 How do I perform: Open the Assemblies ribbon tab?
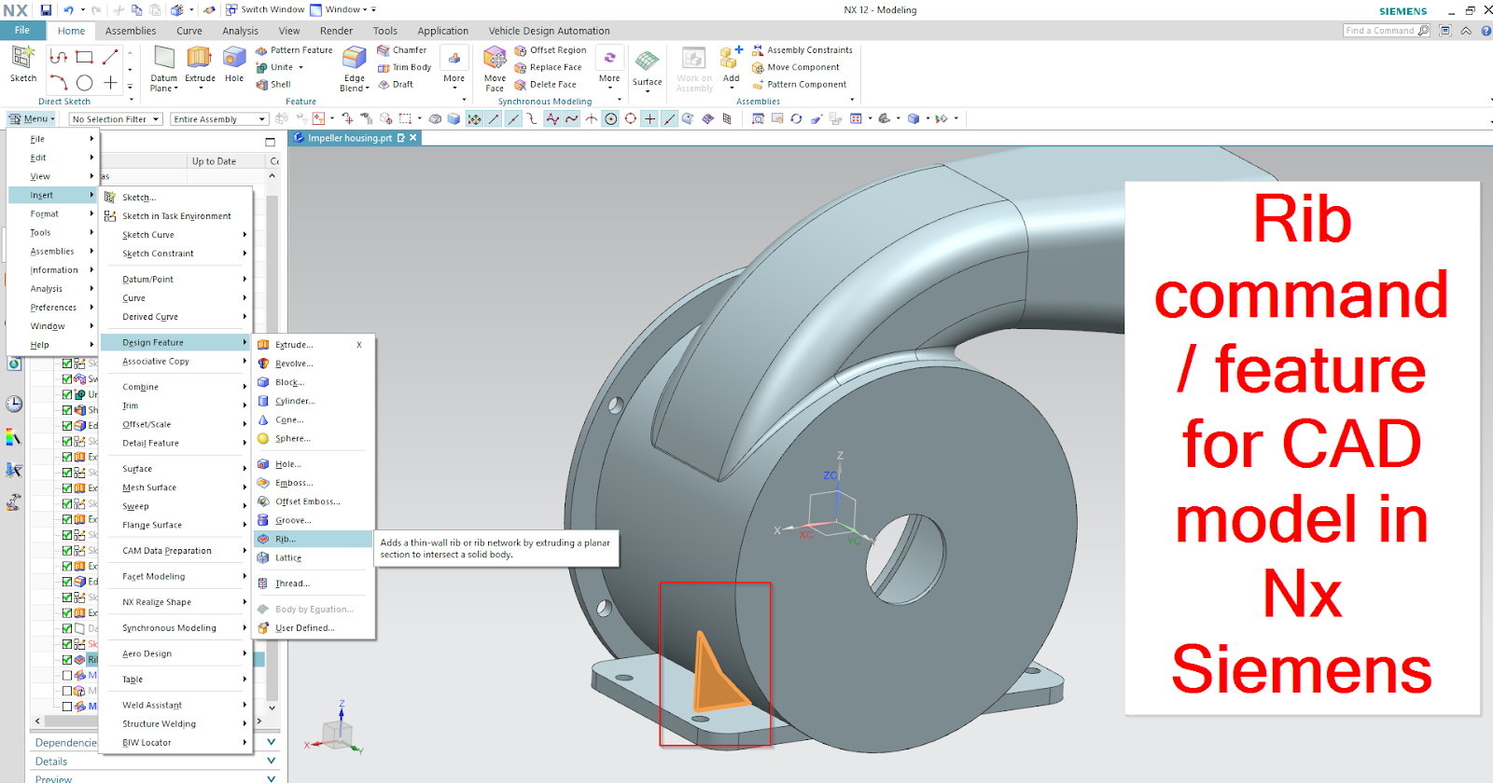click(131, 31)
